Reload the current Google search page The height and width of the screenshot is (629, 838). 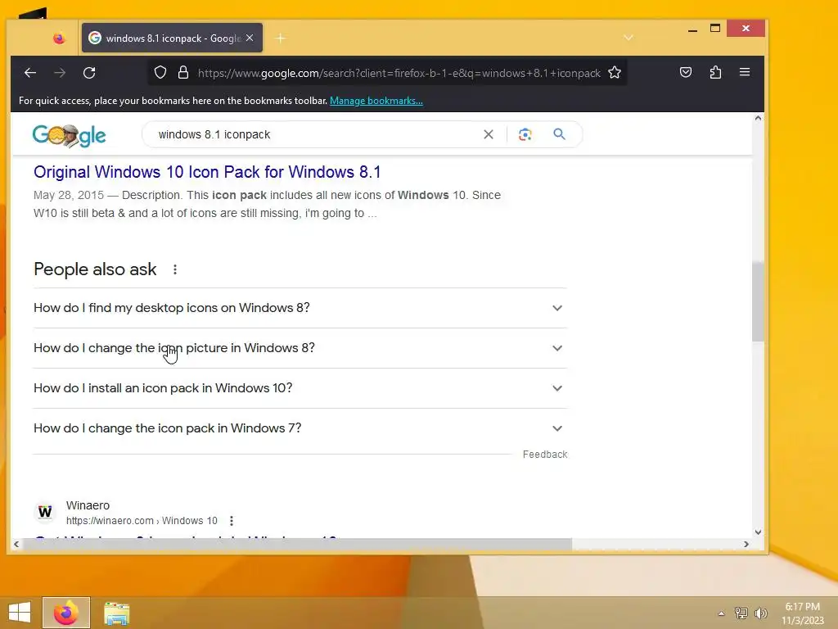pyautogui.click(x=89, y=73)
